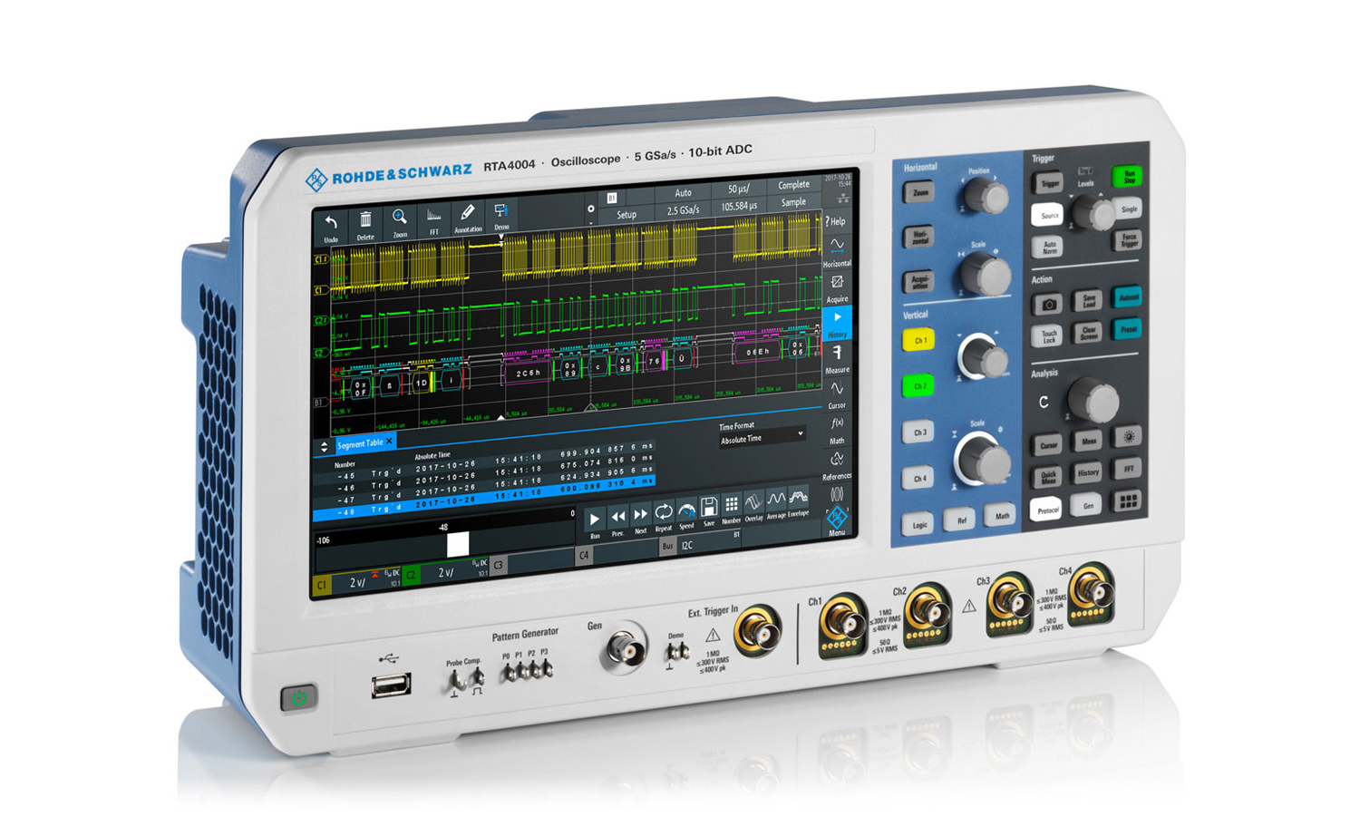Open the 50 µs/ time scale field
Viewport: 1360px width, 816px height.
tap(738, 189)
